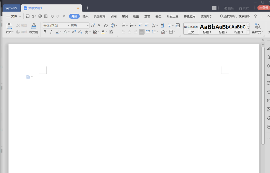Click the Print icon
The height and width of the screenshot is (173, 270).
click(40, 16)
